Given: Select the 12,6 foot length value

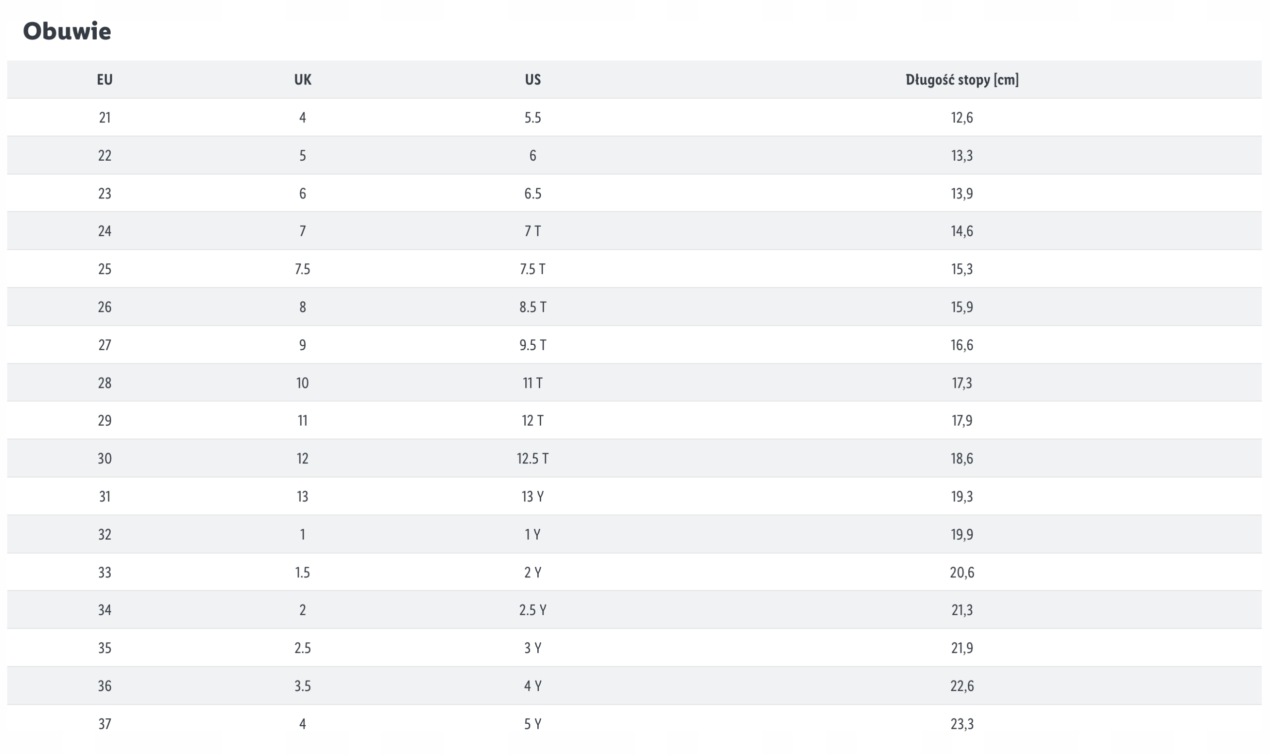Looking at the screenshot, I should [x=961, y=118].
